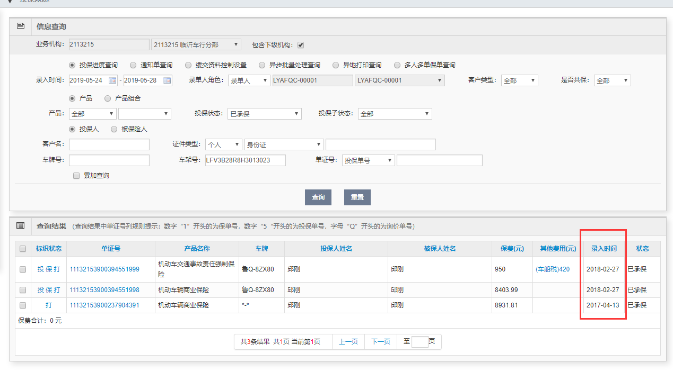
Task: Click the 信息查询 panel header icon
Action: pyautogui.click(x=21, y=26)
